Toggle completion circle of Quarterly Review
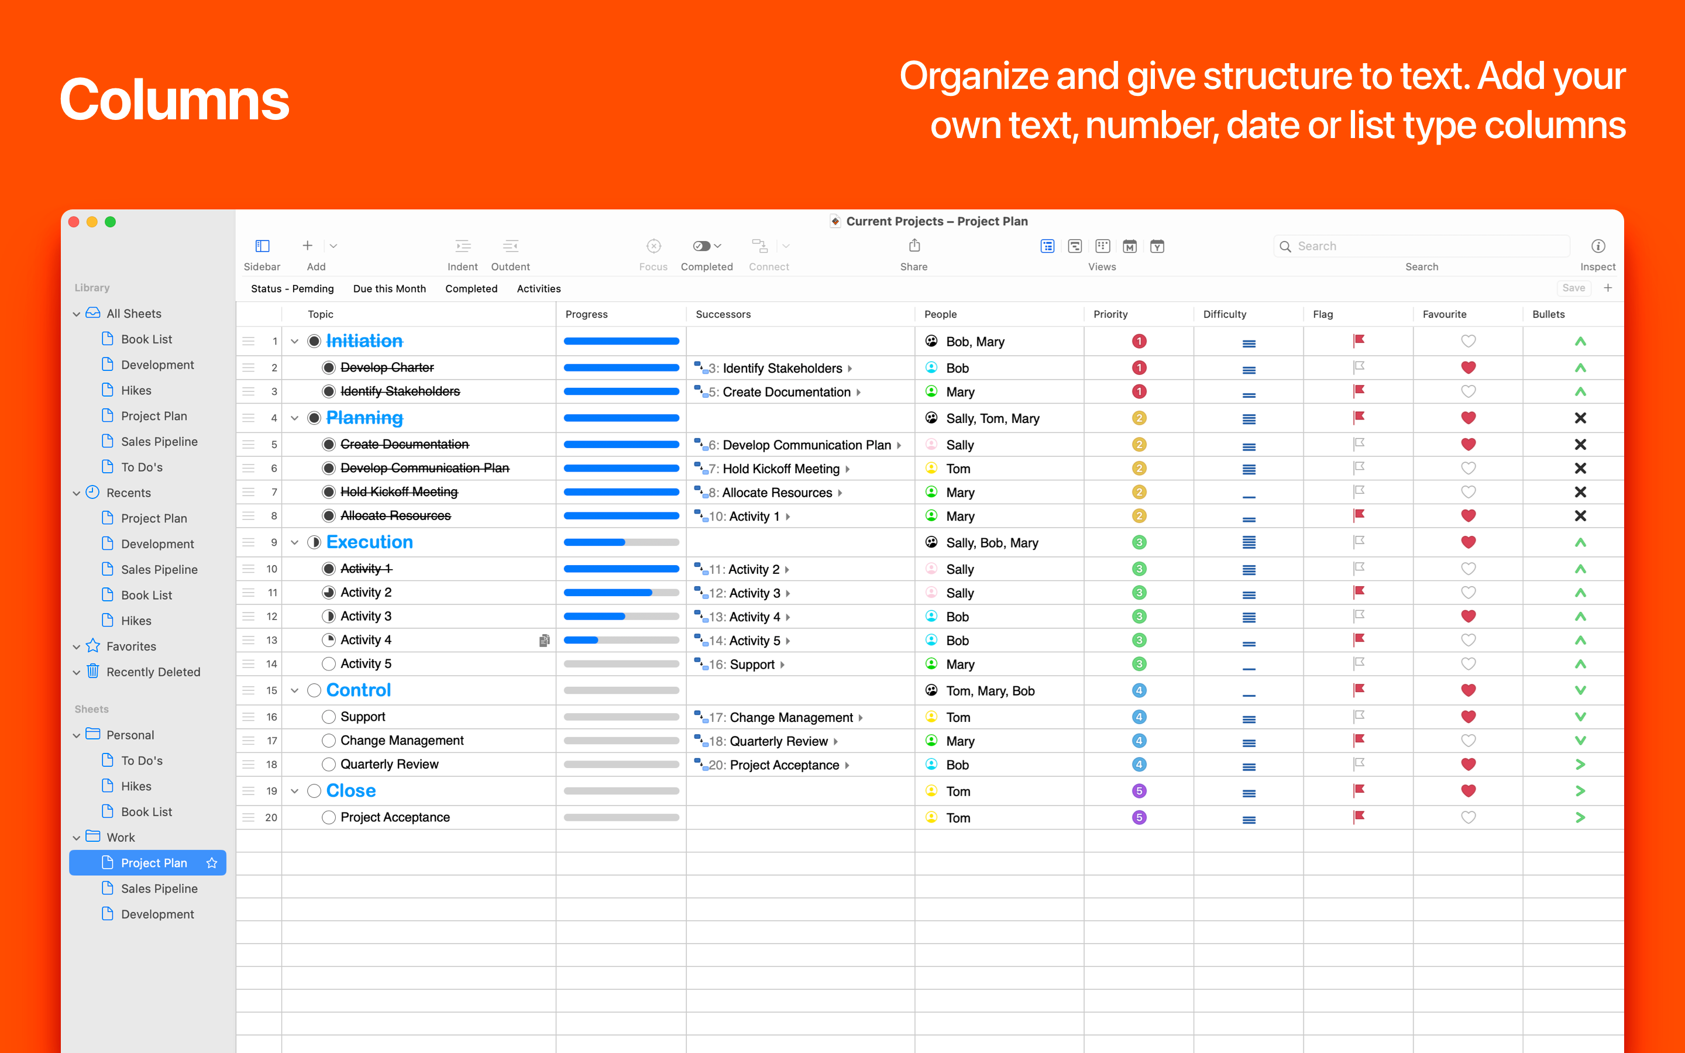Image resolution: width=1685 pixels, height=1053 pixels. pos(329,765)
